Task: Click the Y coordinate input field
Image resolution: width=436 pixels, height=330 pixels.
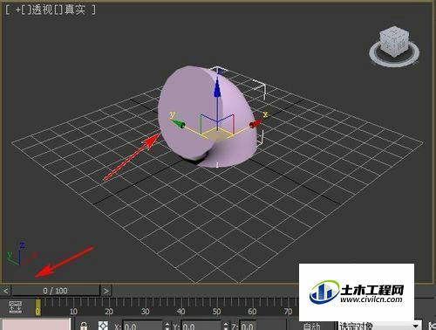Action: pos(201,326)
